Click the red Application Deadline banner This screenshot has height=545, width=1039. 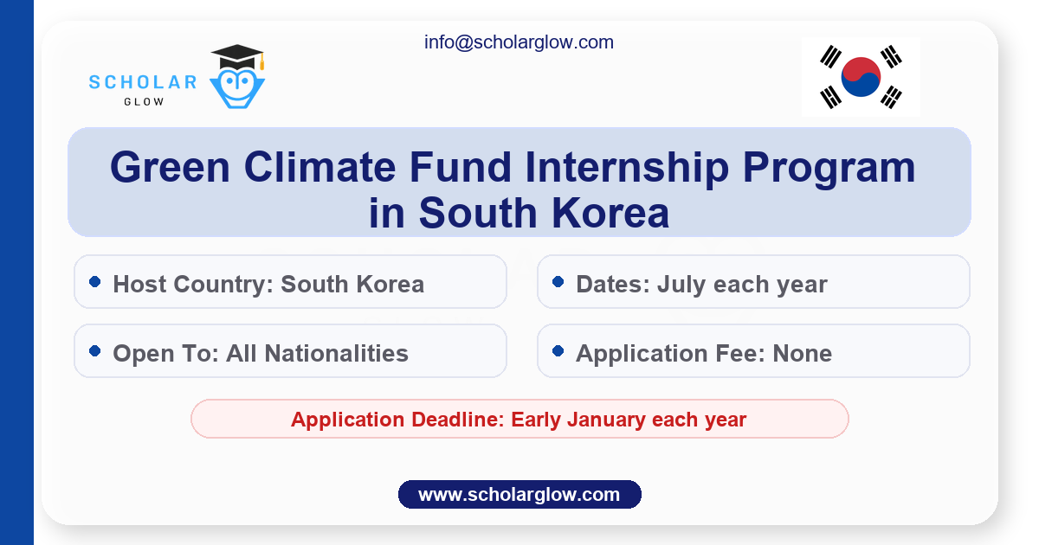(519, 420)
